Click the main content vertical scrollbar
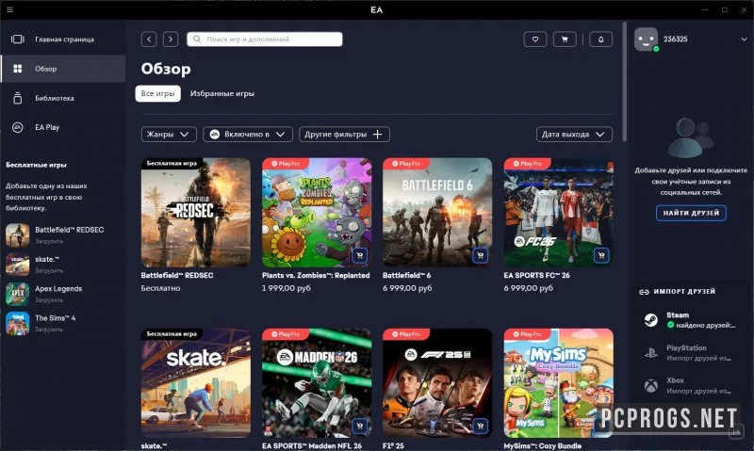The image size is (754, 451). coord(624,82)
